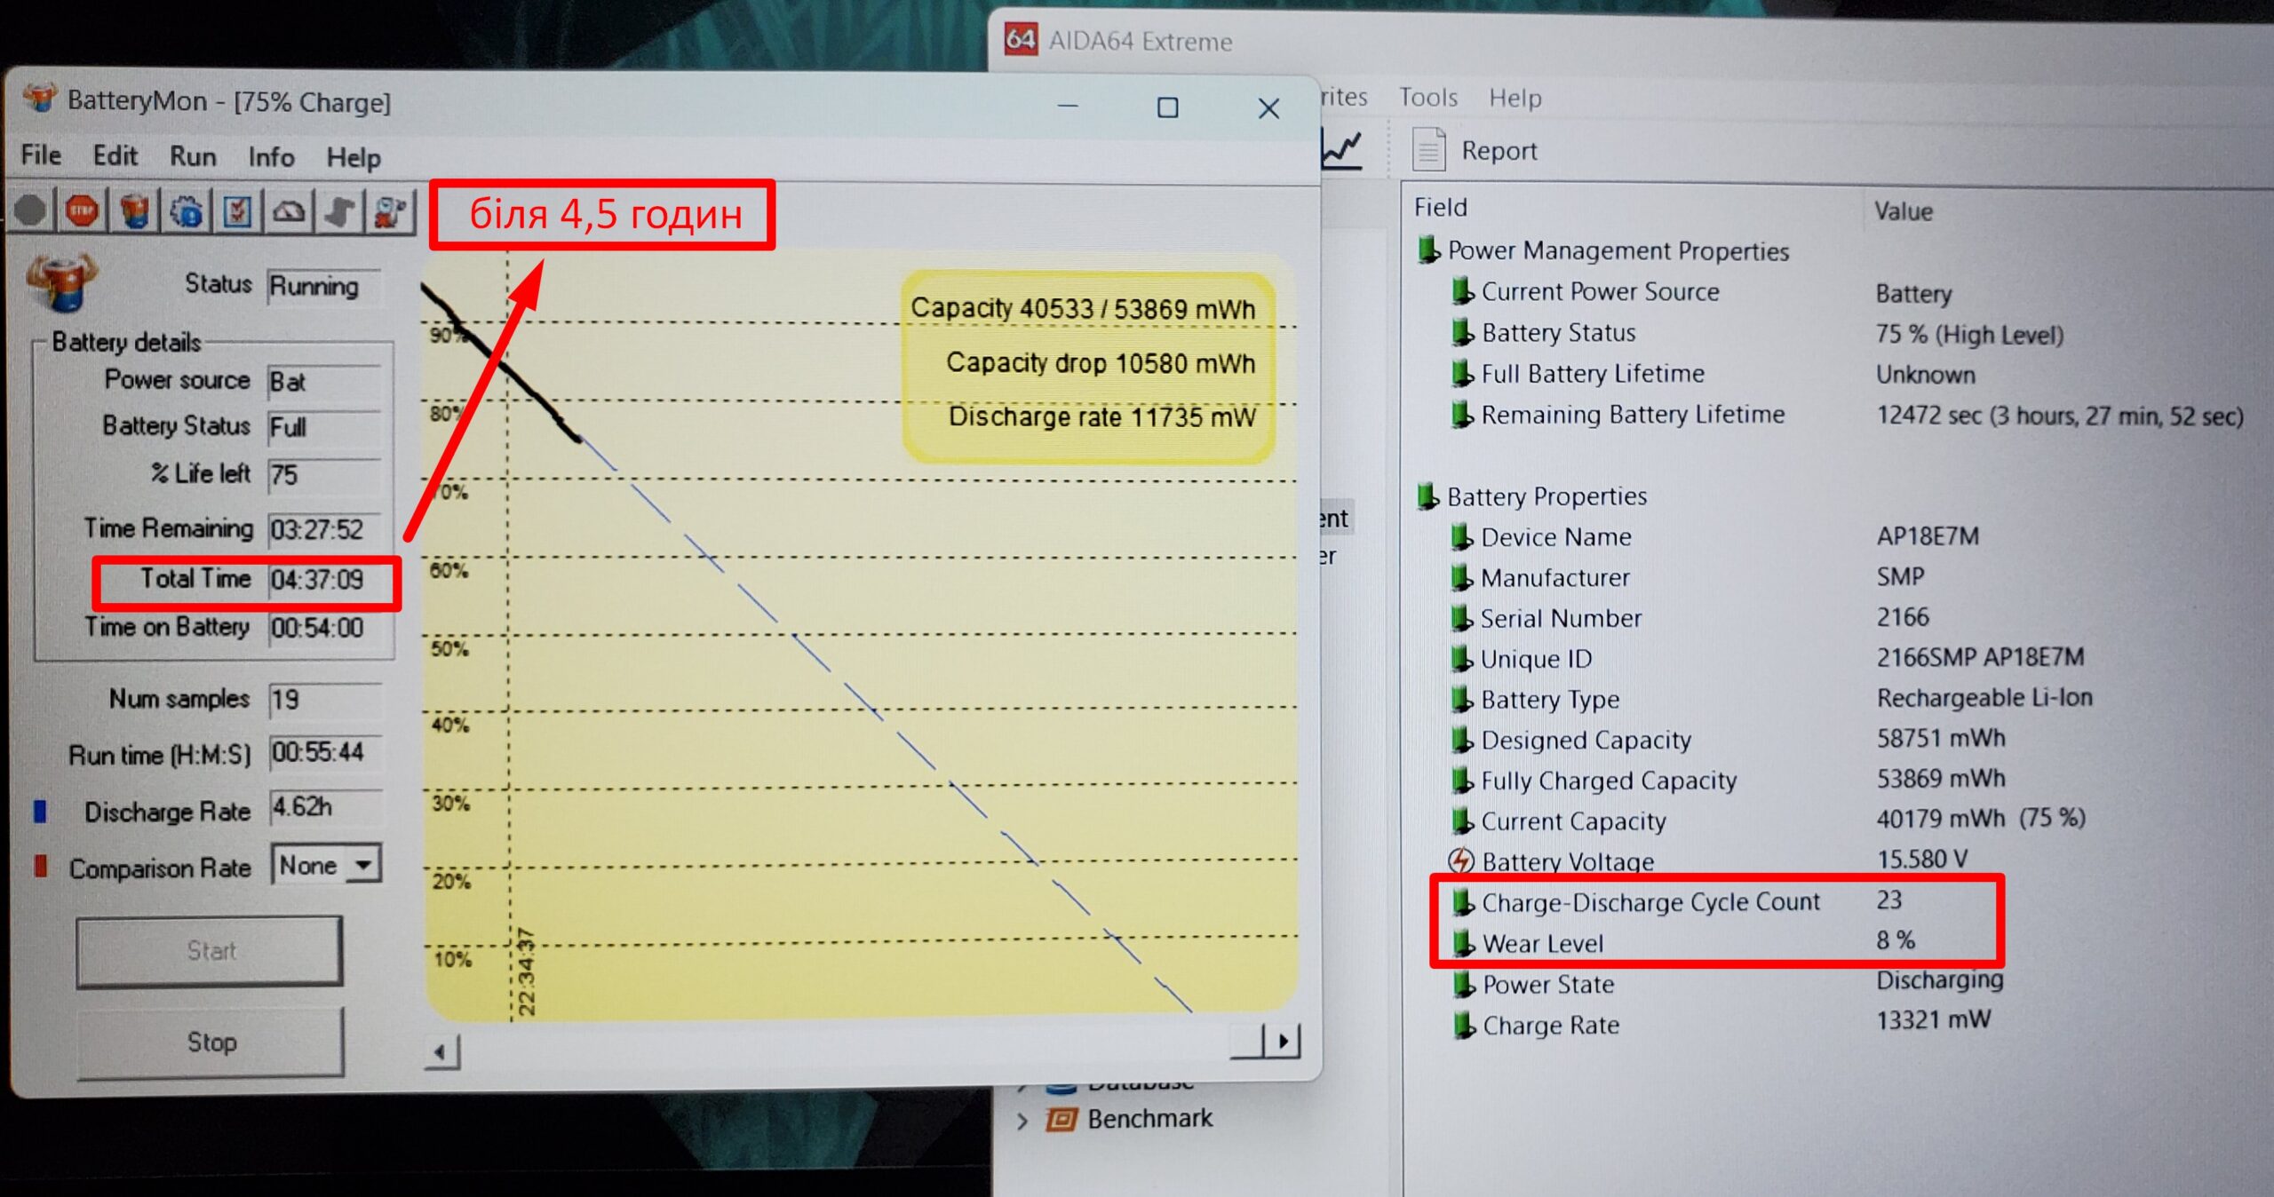Viewport: 2274px width, 1197px height.
Task: Click the battery information toolbar icon
Action: [x=135, y=211]
